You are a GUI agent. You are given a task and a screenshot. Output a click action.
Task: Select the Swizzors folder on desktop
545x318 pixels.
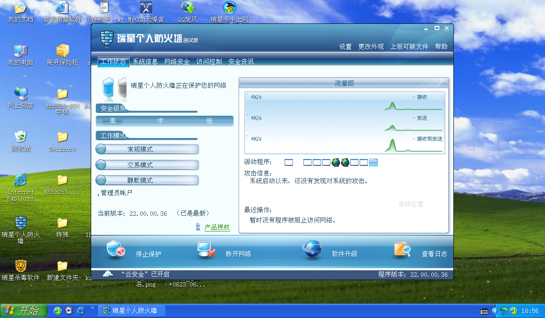pyautogui.click(x=62, y=141)
